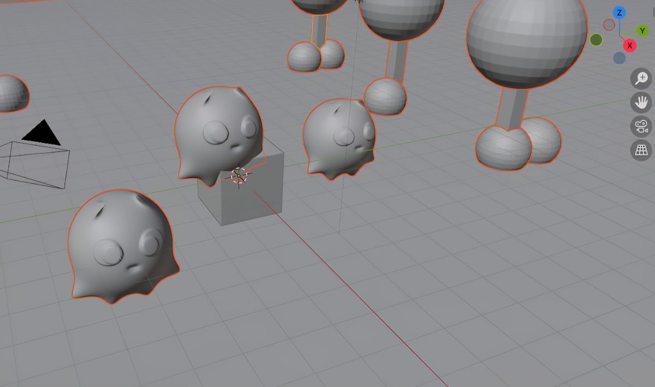Viewport: 655px width, 387px height.
Task: Toggle the camera view button
Action: (x=641, y=126)
